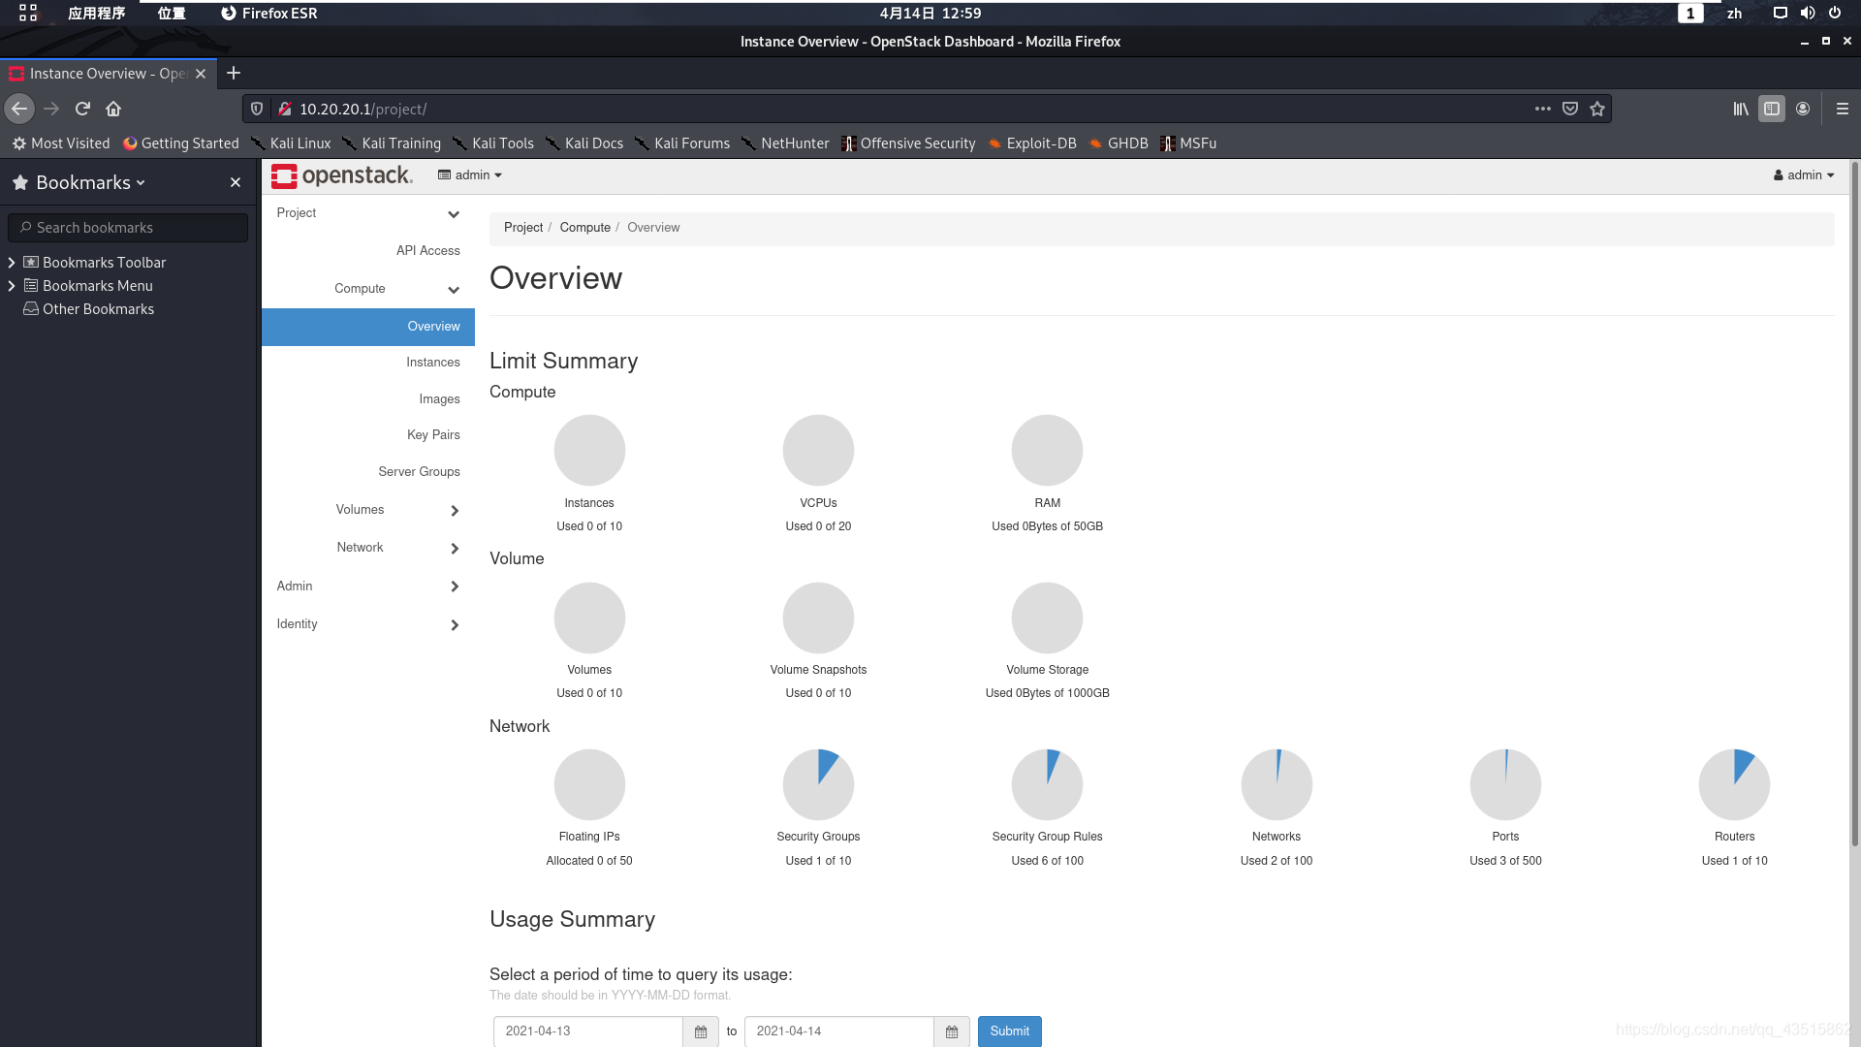Expand the Network submenu
This screenshot has width=1861, height=1047.
368,548
